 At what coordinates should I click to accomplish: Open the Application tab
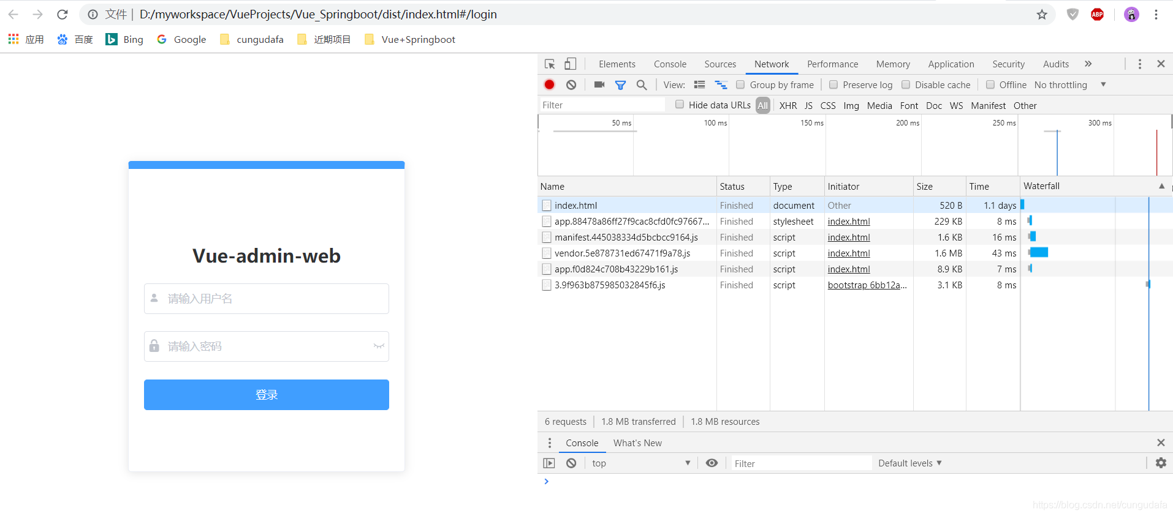point(951,64)
